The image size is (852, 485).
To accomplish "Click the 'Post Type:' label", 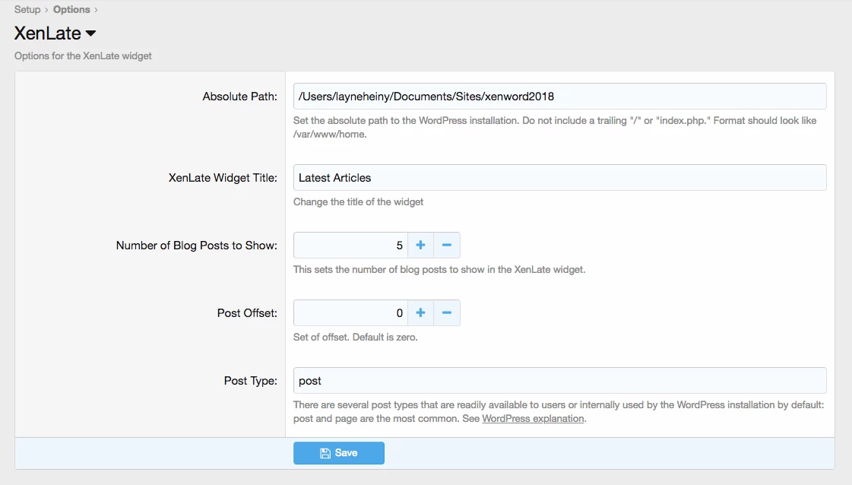I will pyautogui.click(x=251, y=381).
